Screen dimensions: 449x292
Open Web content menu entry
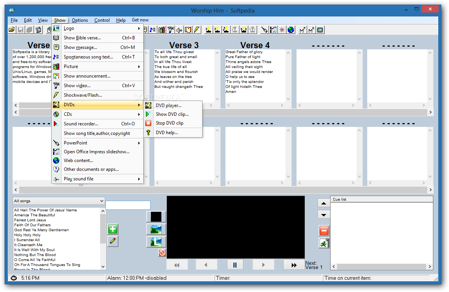98,161
